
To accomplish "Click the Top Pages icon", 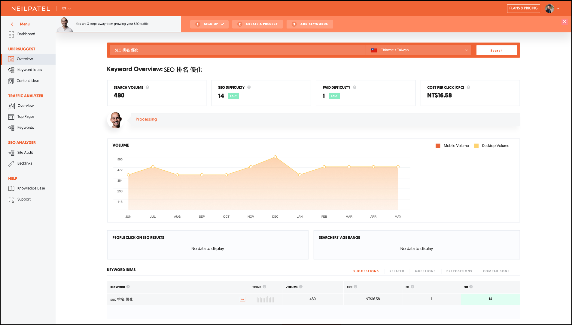I will 11,117.
